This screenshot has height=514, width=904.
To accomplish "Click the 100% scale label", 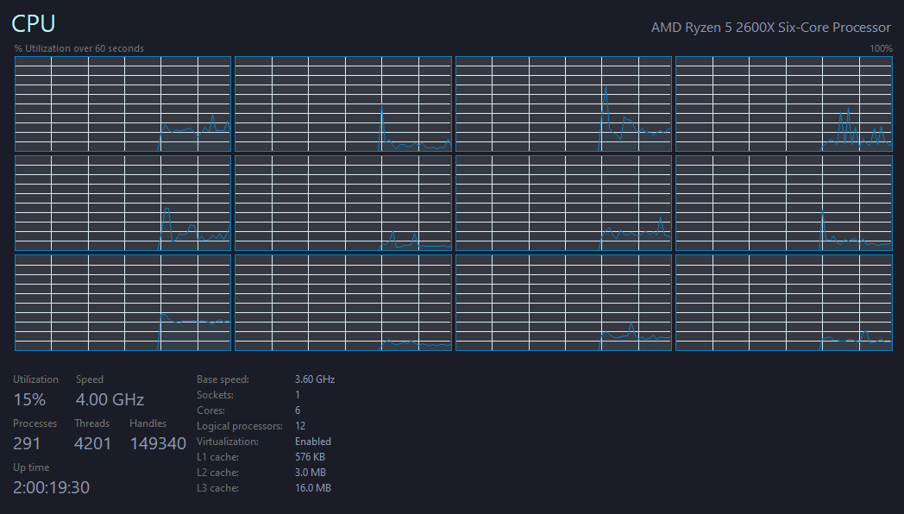I will coord(881,48).
